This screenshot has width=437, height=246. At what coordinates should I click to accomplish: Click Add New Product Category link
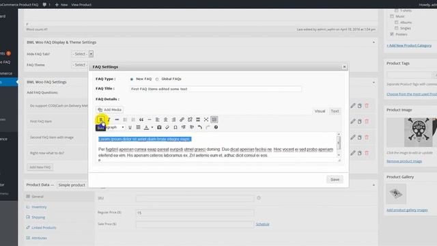coord(409,46)
